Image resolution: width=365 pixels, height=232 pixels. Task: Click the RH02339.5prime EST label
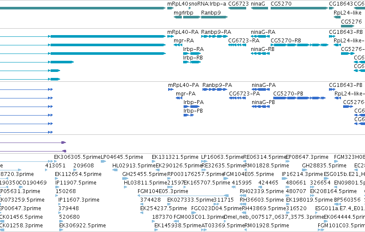(262, 192)
